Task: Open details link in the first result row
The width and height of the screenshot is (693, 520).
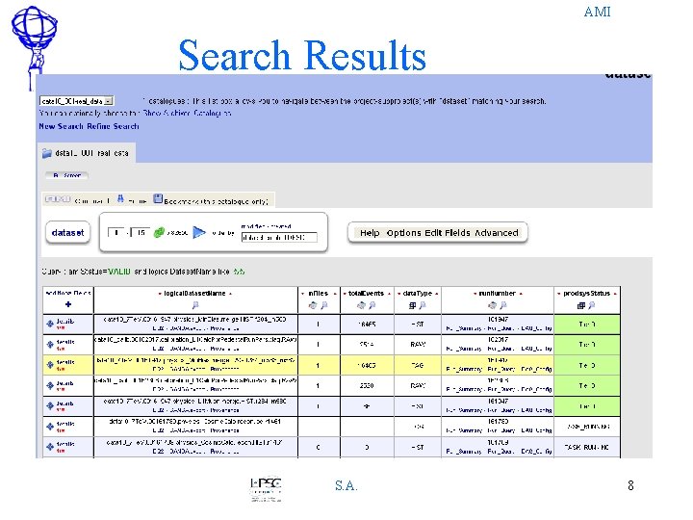Action: tap(65, 322)
